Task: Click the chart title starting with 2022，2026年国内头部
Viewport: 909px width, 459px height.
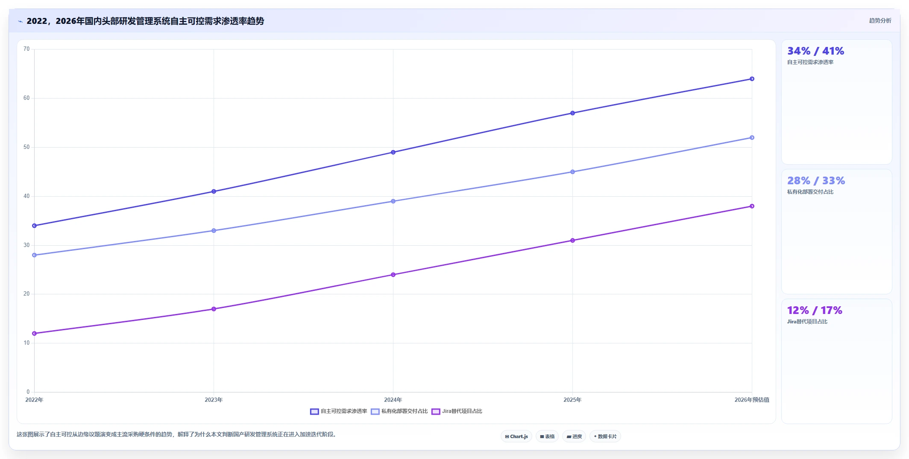Action: tap(145, 21)
